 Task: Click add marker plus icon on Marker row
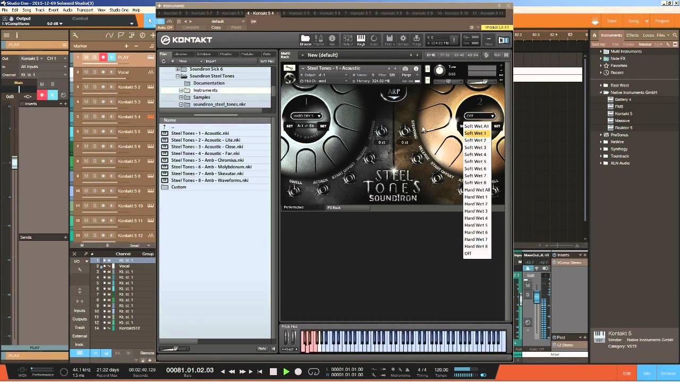[126, 46]
